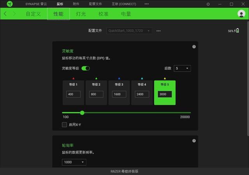This screenshot has width=249, height=175.
Task: Minimize the Synapse window
Action: (x=220, y=4)
